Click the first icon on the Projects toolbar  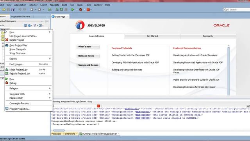coord(25,25)
